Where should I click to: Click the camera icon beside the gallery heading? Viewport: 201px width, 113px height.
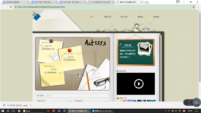pos(118,98)
